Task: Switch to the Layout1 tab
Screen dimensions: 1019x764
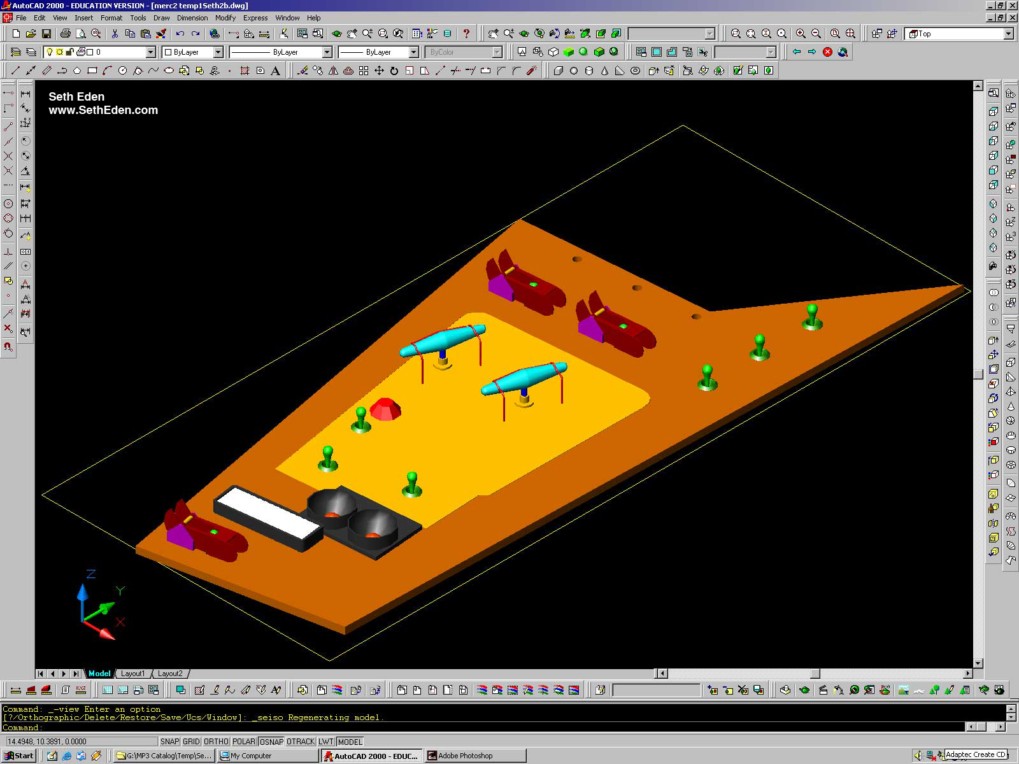Action: pos(132,674)
